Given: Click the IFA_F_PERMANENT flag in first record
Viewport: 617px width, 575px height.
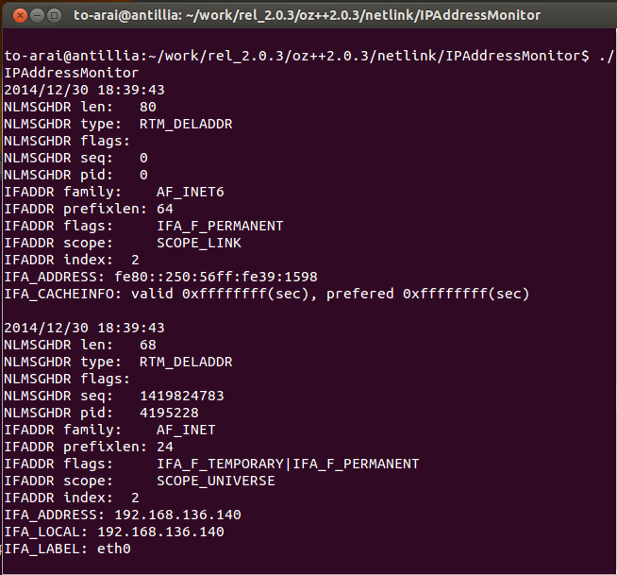Looking at the screenshot, I should [x=220, y=226].
